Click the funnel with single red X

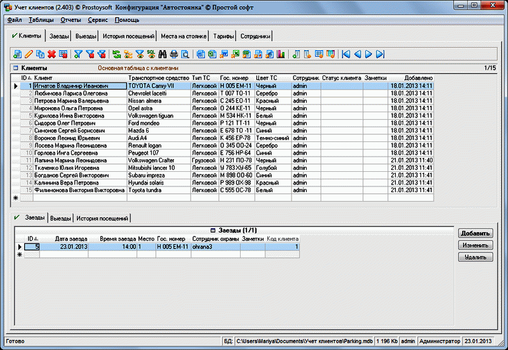click(x=90, y=54)
